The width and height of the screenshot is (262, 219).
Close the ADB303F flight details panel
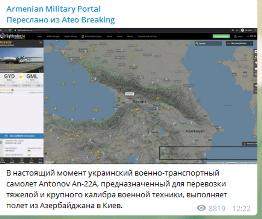(x=41, y=43)
